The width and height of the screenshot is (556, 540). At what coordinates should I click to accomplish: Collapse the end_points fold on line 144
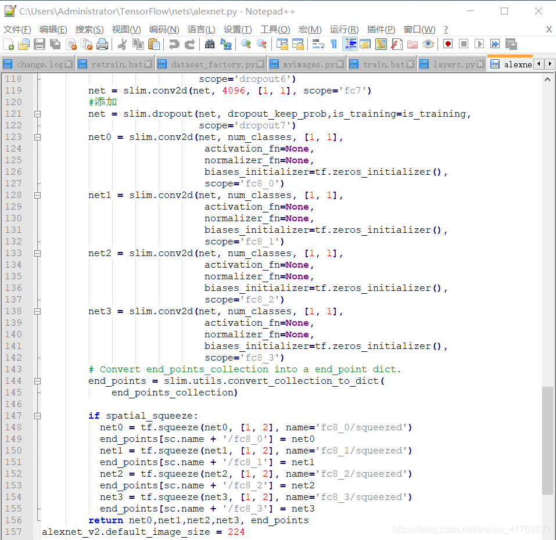pyautogui.click(x=37, y=380)
